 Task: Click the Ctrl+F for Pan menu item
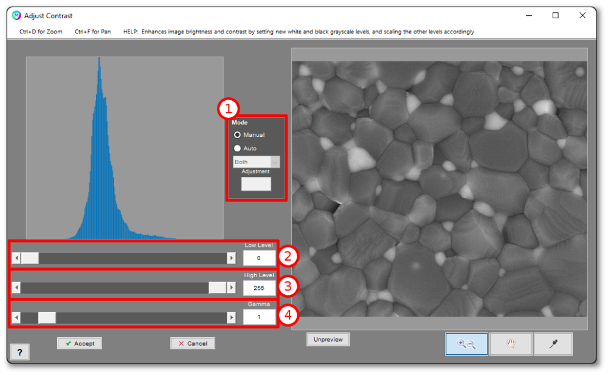[92, 32]
